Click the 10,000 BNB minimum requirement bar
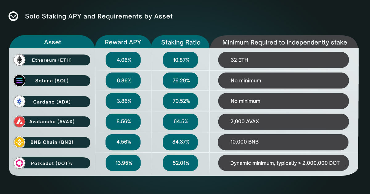 click(x=283, y=142)
